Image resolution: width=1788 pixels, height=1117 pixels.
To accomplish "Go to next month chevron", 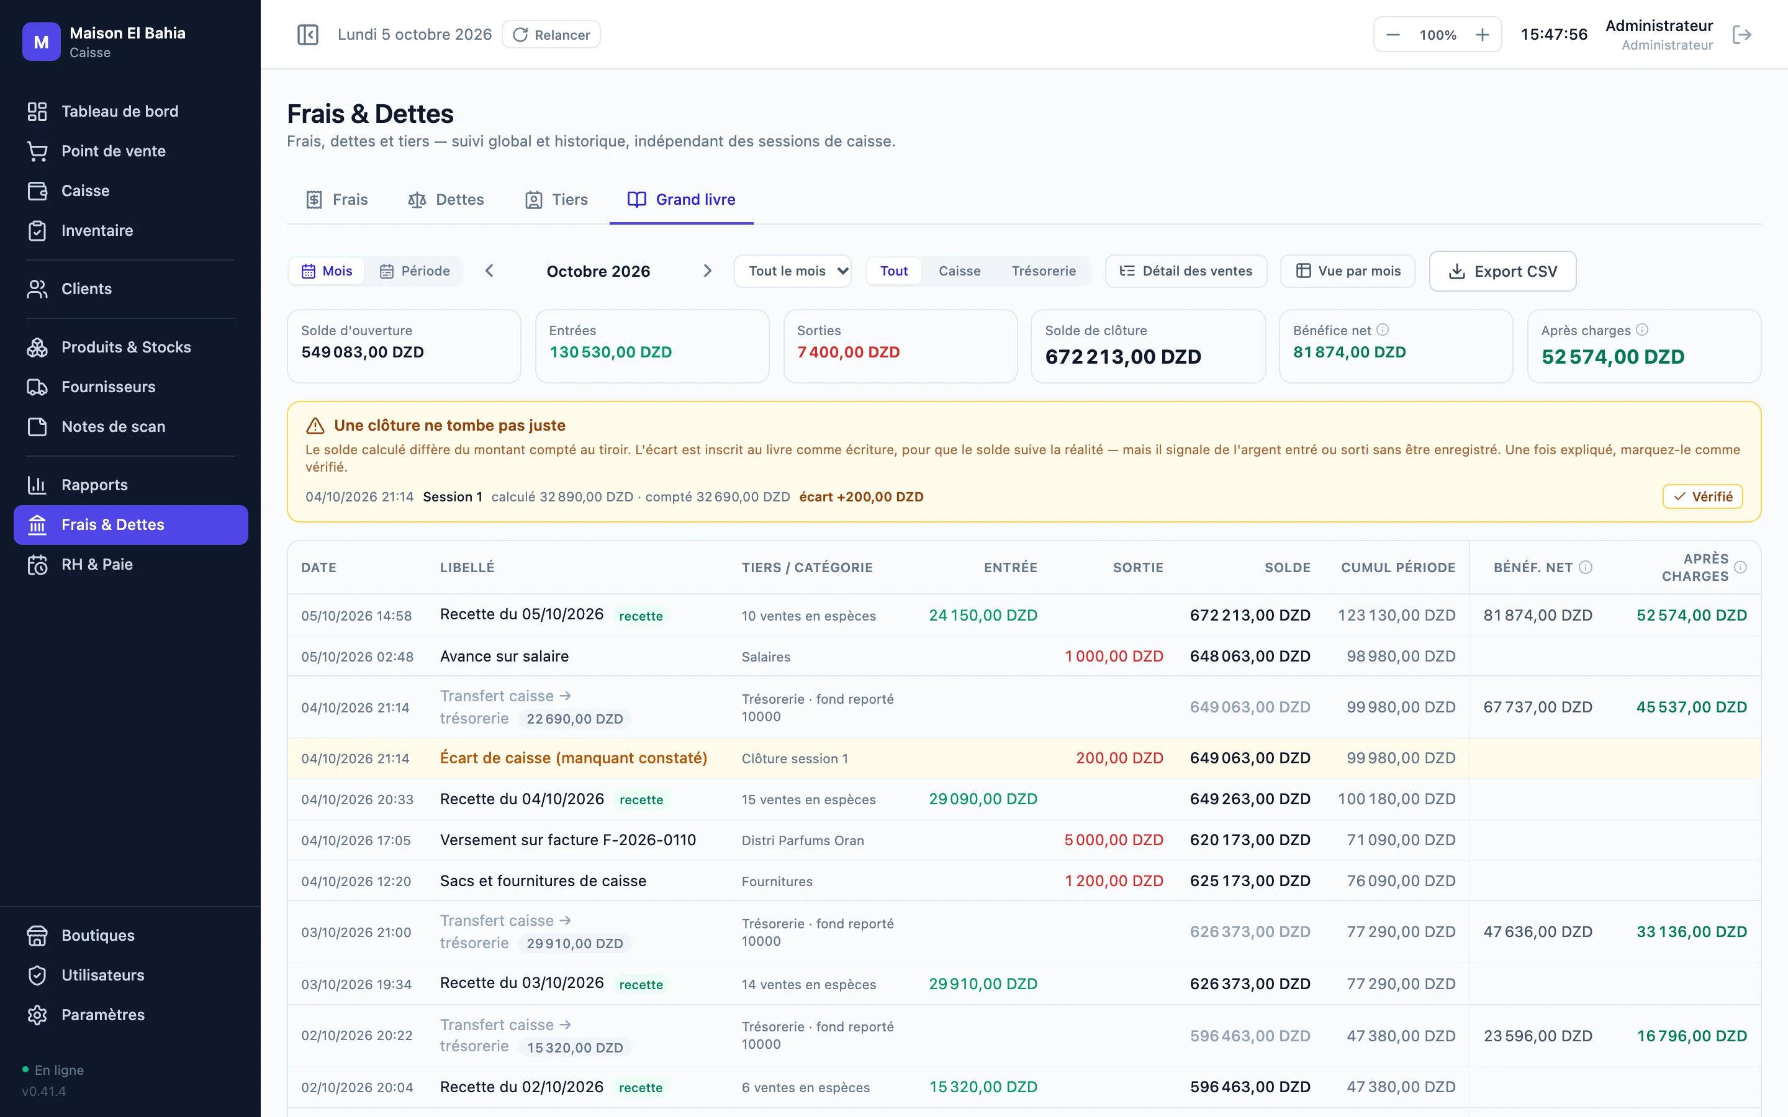I will click(x=707, y=271).
